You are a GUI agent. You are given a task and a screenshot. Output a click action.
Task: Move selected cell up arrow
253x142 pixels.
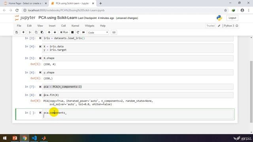click(x=49, y=32)
